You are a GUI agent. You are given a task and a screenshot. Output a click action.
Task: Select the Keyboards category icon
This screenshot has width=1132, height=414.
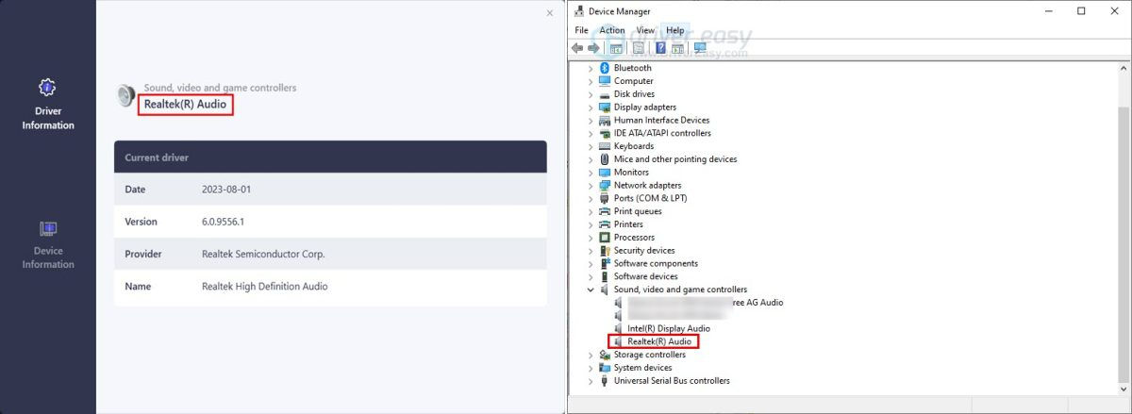point(605,146)
